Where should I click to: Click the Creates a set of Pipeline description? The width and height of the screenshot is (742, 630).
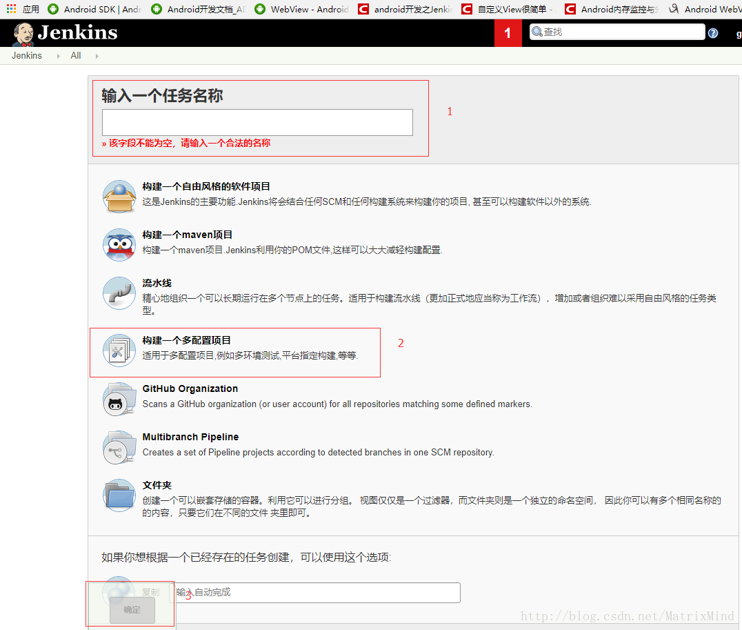318,453
